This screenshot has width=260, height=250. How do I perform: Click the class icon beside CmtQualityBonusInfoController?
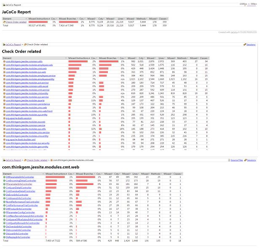point(4,223)
